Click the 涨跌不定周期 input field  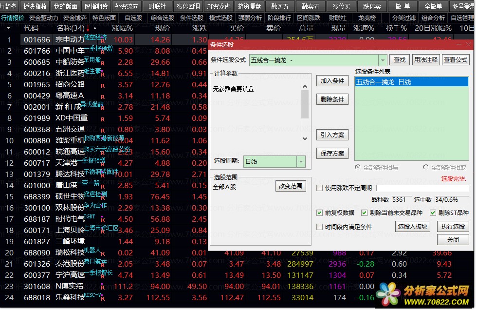pyautogui.click(x=422, y=188)
